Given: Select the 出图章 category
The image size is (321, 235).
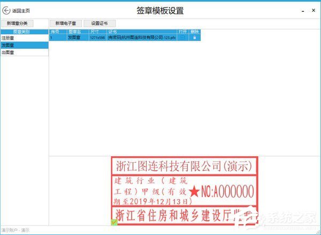Looking at the screenshot, I should pyautogui.click(x=25, y=52).
